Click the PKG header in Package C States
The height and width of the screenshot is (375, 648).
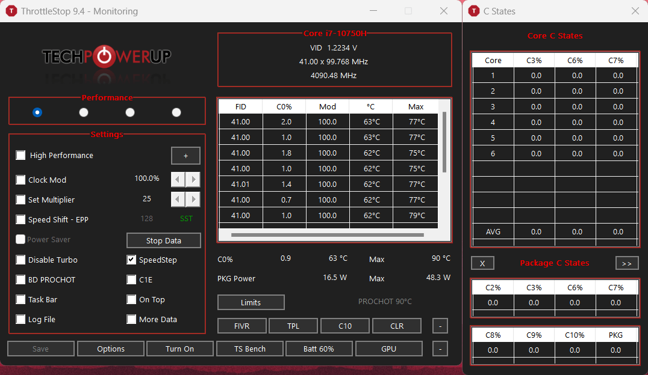pos(615,335)
